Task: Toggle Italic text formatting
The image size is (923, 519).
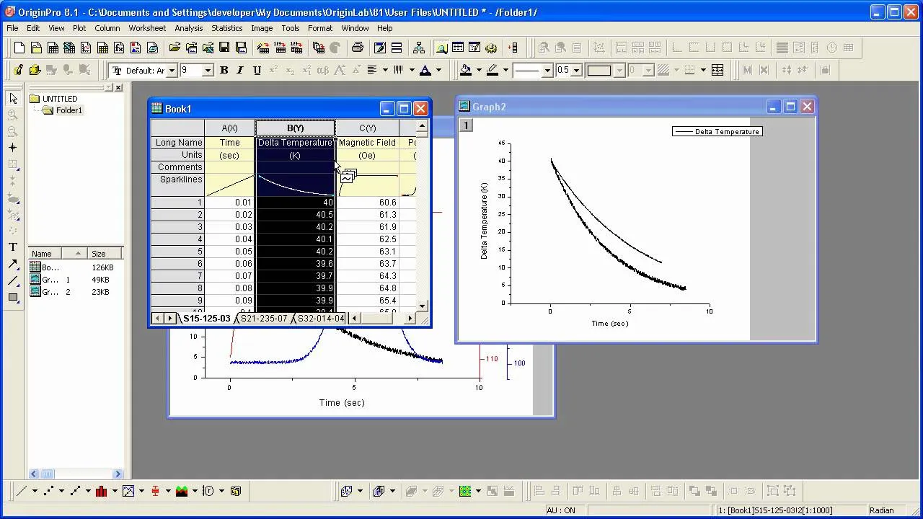Action: tap(241, 70)
